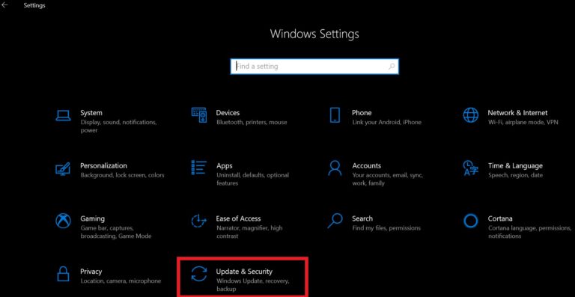Select the Privacy padlock icon

[63, 274]
